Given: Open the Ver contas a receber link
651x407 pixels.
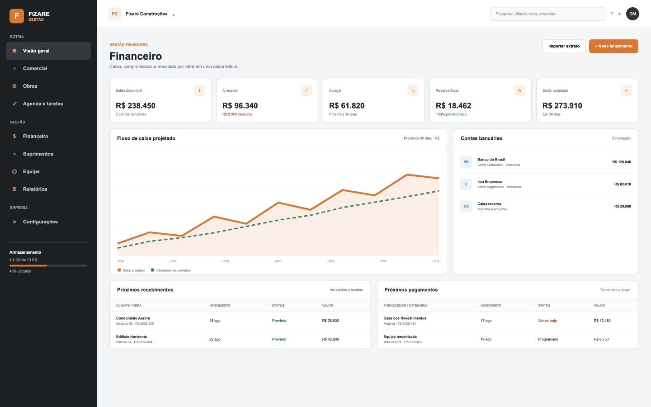Looking at the screenshot, I should [346, 290].
